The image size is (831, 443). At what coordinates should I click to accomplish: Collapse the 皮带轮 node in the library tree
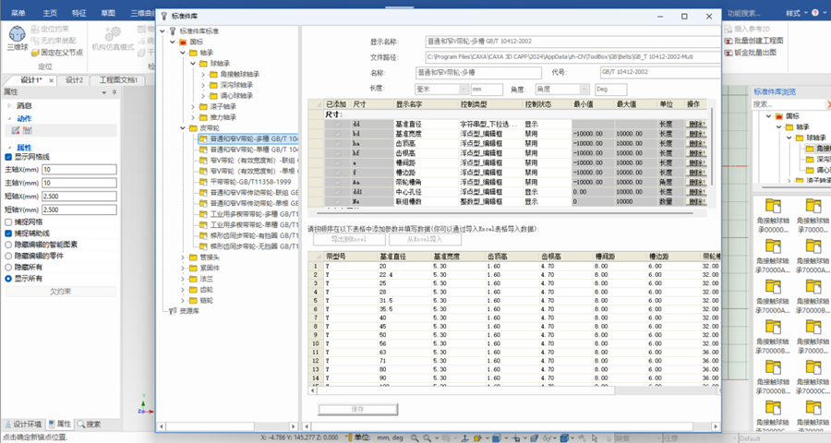tap(183, 128)
